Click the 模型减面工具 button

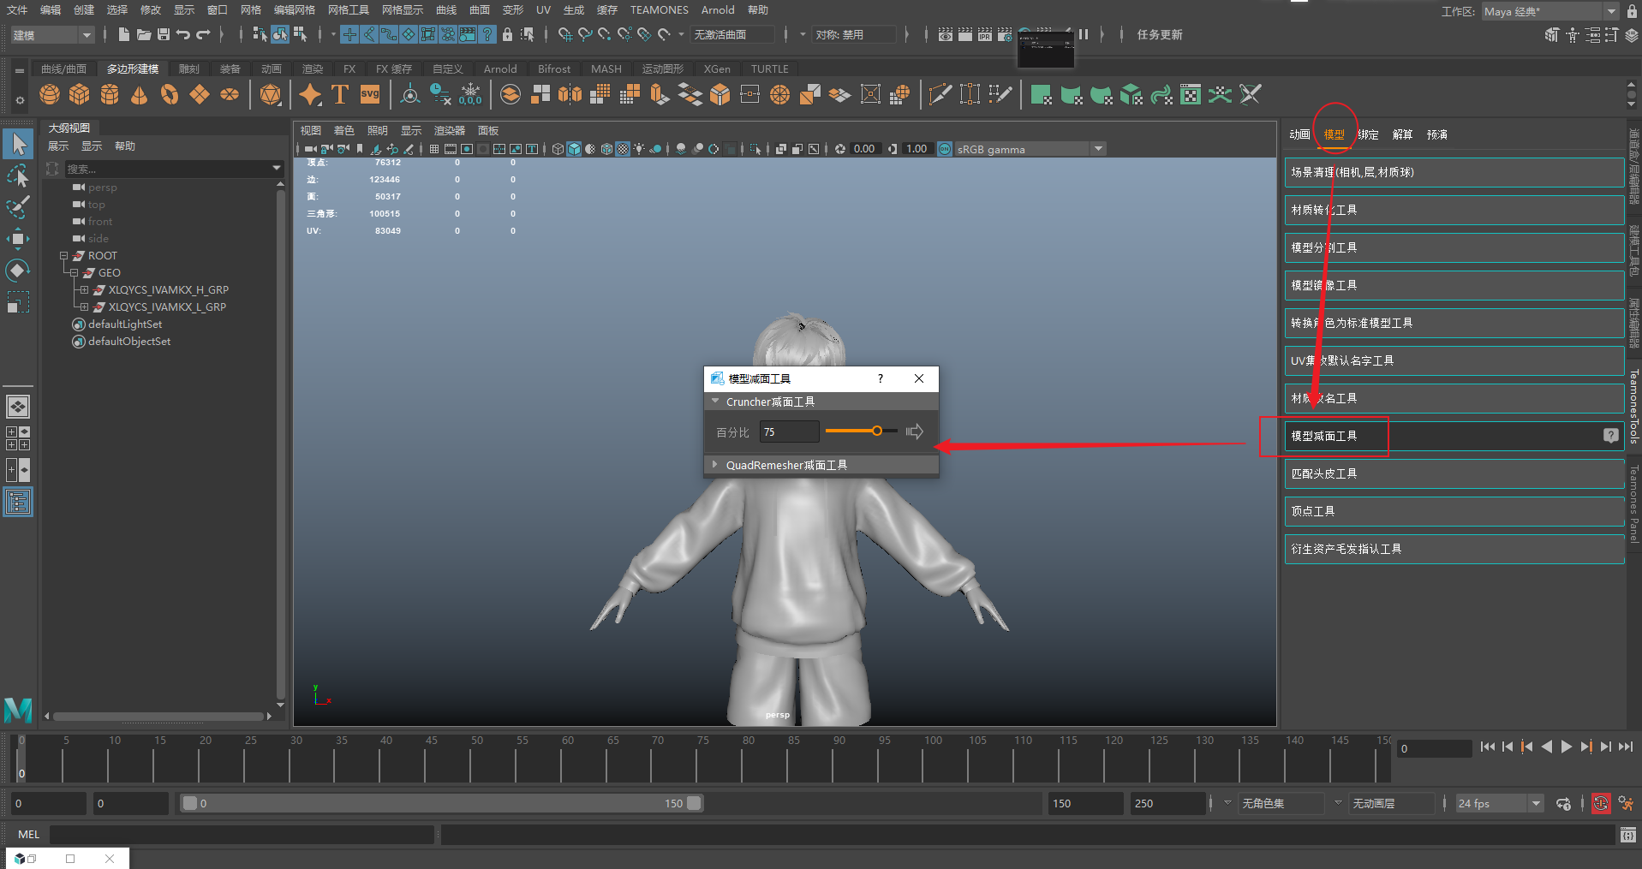[x=1324, y=436]
